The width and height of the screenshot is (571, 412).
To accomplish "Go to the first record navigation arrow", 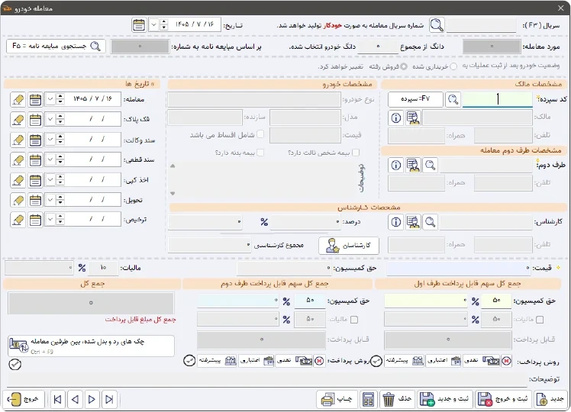I will pos(57,400).
